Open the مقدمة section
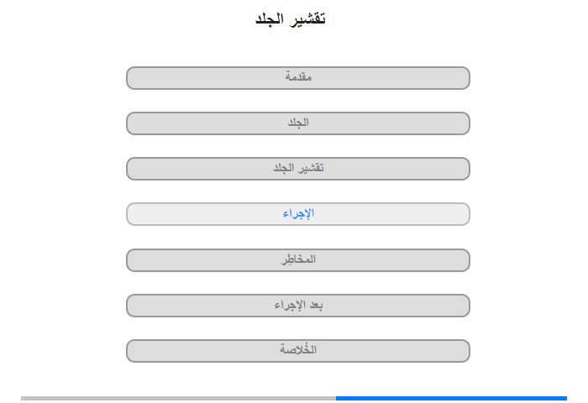Screen dimensions: 588x403 click(x=297, y=78)
